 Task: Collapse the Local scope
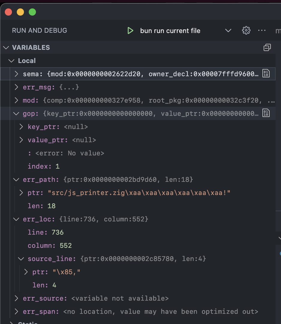[x=11, y=61]
